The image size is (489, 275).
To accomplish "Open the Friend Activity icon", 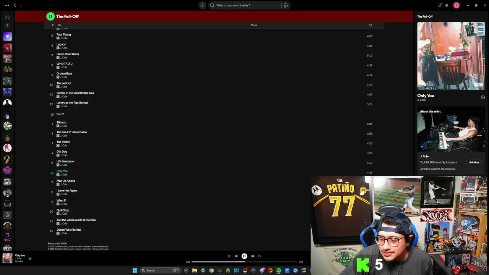I will point(447,5).
